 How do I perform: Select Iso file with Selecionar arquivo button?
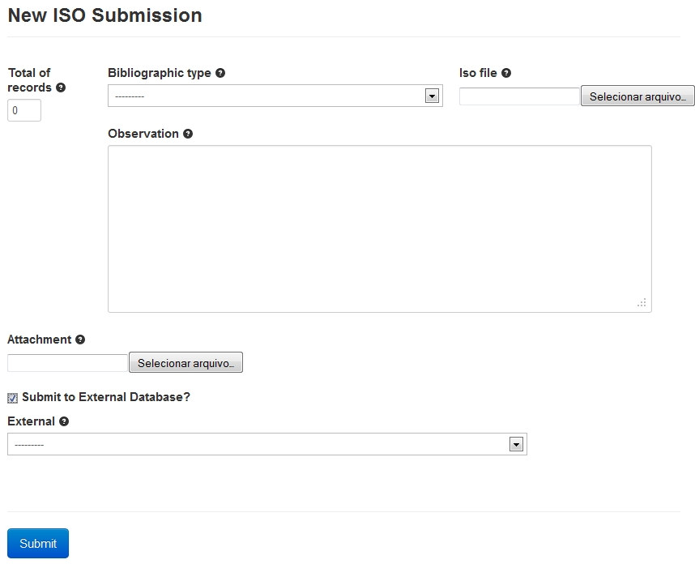637,96
